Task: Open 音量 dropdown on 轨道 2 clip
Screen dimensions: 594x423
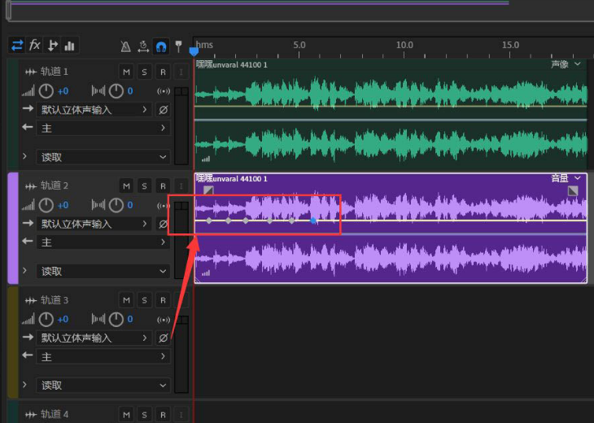Action: (566, 178)
